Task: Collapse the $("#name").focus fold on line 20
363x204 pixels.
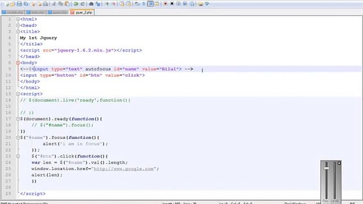Action: point(18,138)
